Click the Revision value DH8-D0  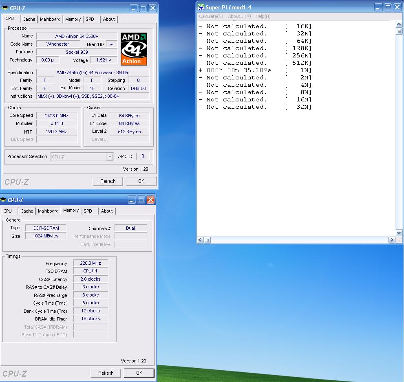(x=139, y=88)
